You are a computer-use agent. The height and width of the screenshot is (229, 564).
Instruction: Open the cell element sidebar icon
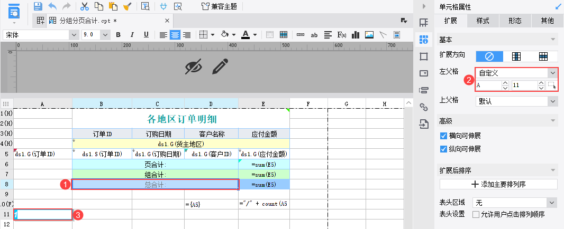(x=424, y=22)
